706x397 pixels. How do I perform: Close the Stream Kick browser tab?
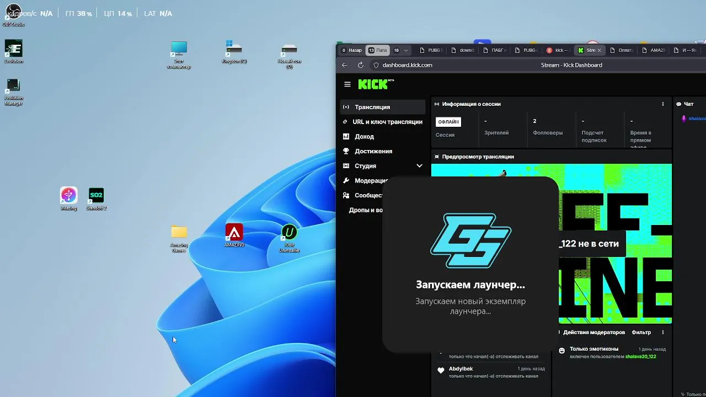(x=600, y=50)
